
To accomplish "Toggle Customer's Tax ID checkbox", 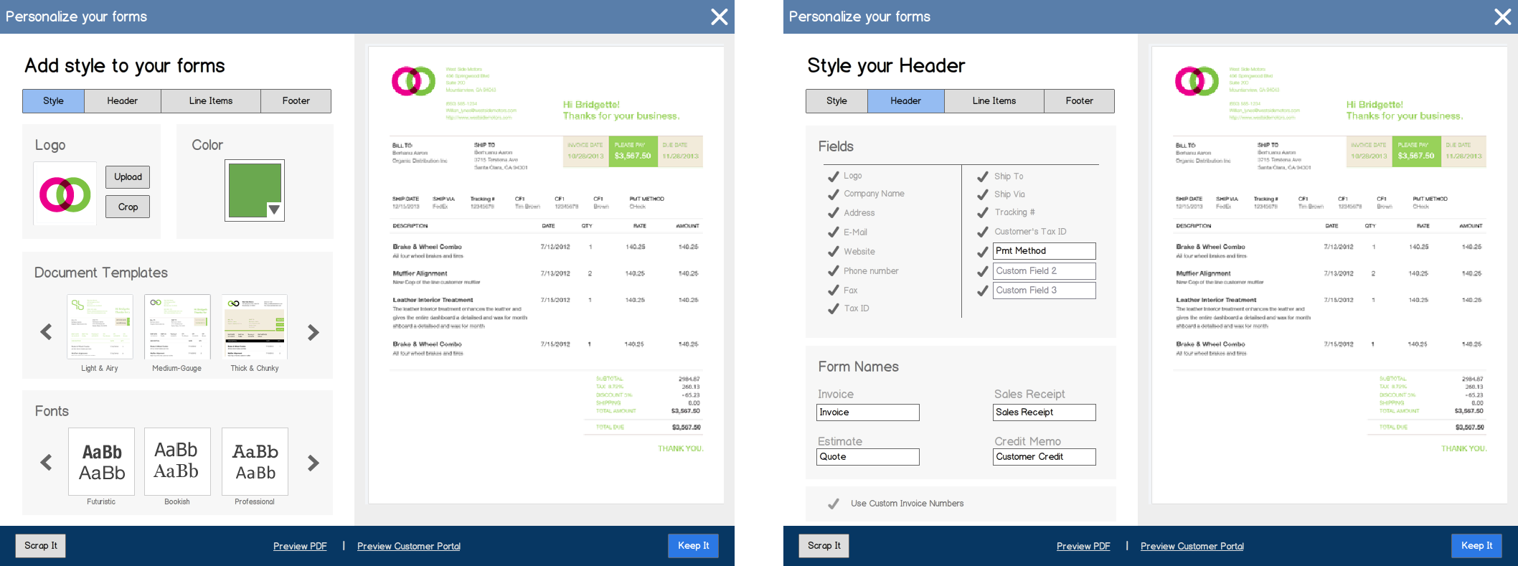I will pos(983,232).
